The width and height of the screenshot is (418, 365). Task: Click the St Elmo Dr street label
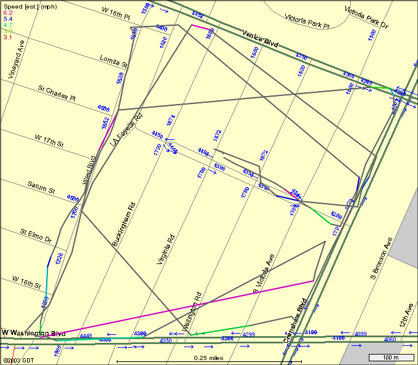point(36,236)
